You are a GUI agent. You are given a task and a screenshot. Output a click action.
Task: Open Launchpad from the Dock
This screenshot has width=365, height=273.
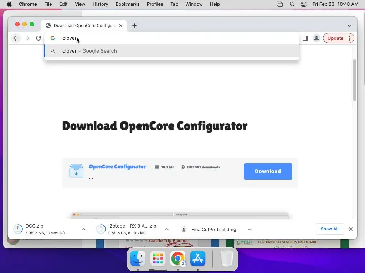pyautogui.click(x=158, y=258)
